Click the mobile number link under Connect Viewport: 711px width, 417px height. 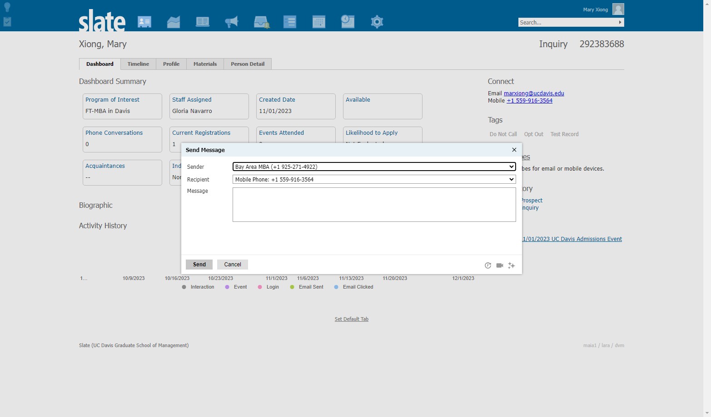(530, 101)
